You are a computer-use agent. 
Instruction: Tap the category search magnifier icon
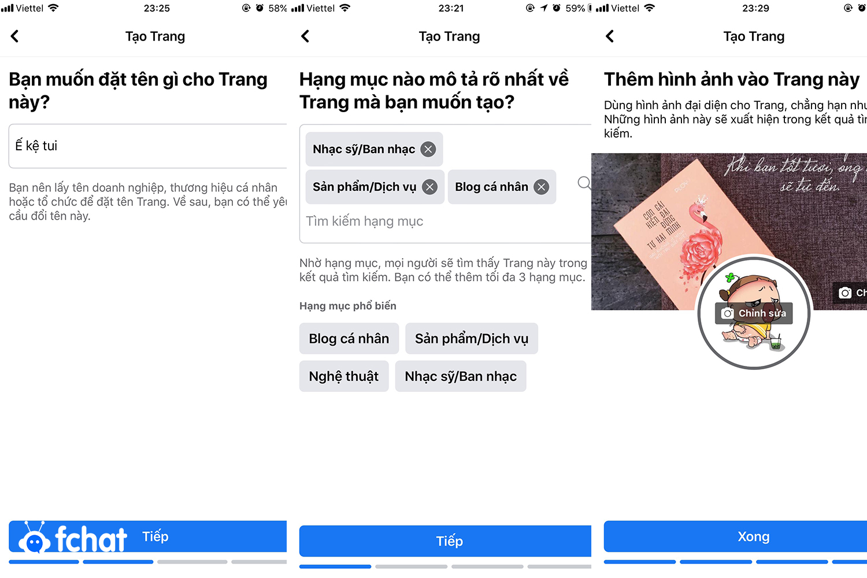tap(584, 183)
